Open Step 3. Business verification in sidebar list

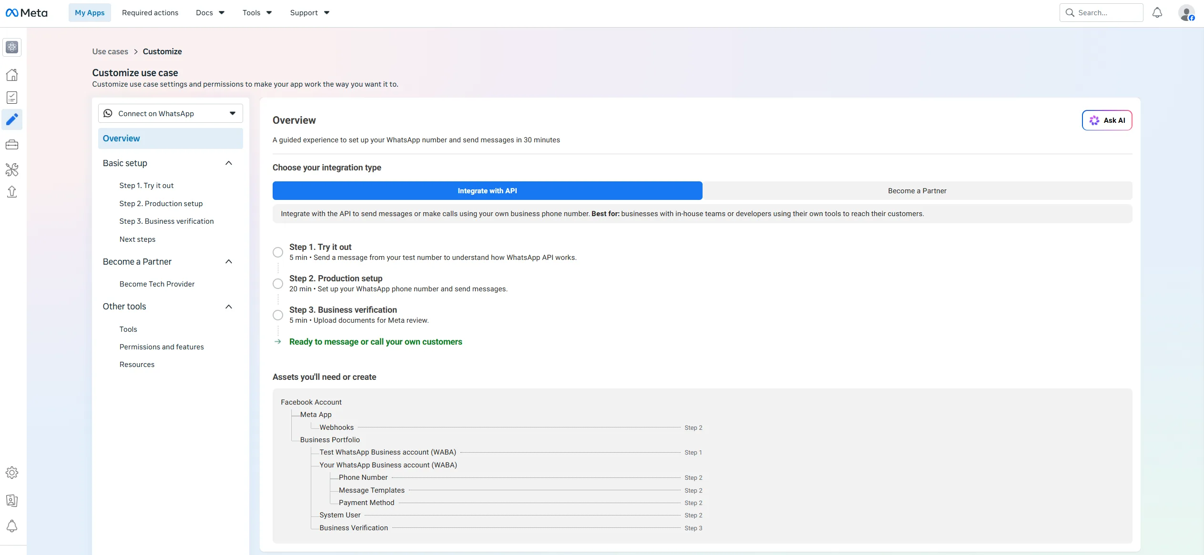(x=166, y=221)
